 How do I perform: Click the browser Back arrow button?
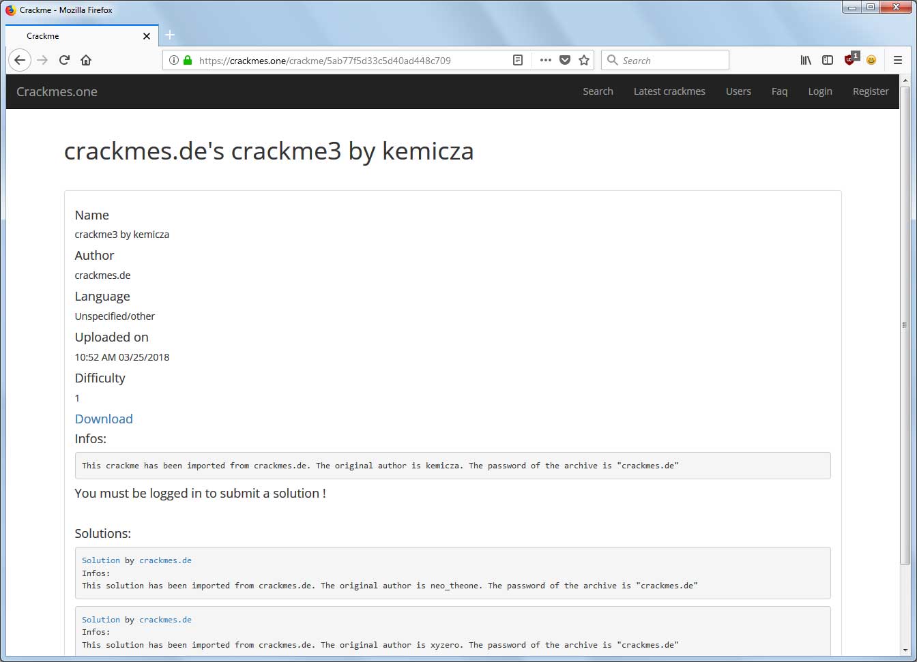click(x=20, y=60)
